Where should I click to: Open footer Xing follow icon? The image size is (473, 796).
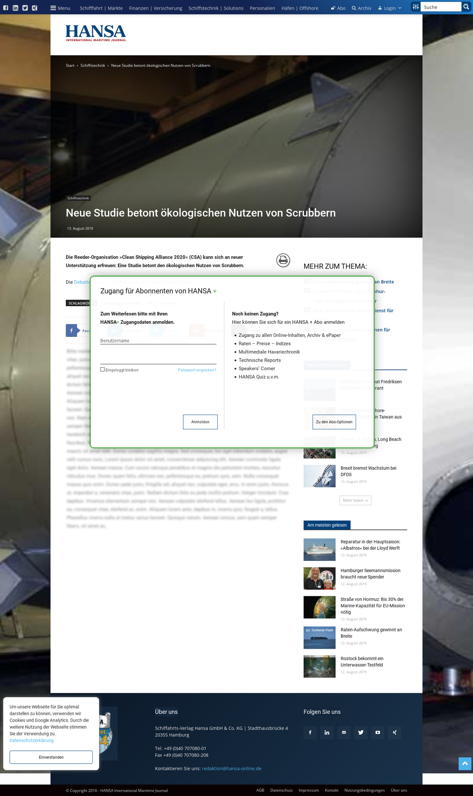(394, 733)
